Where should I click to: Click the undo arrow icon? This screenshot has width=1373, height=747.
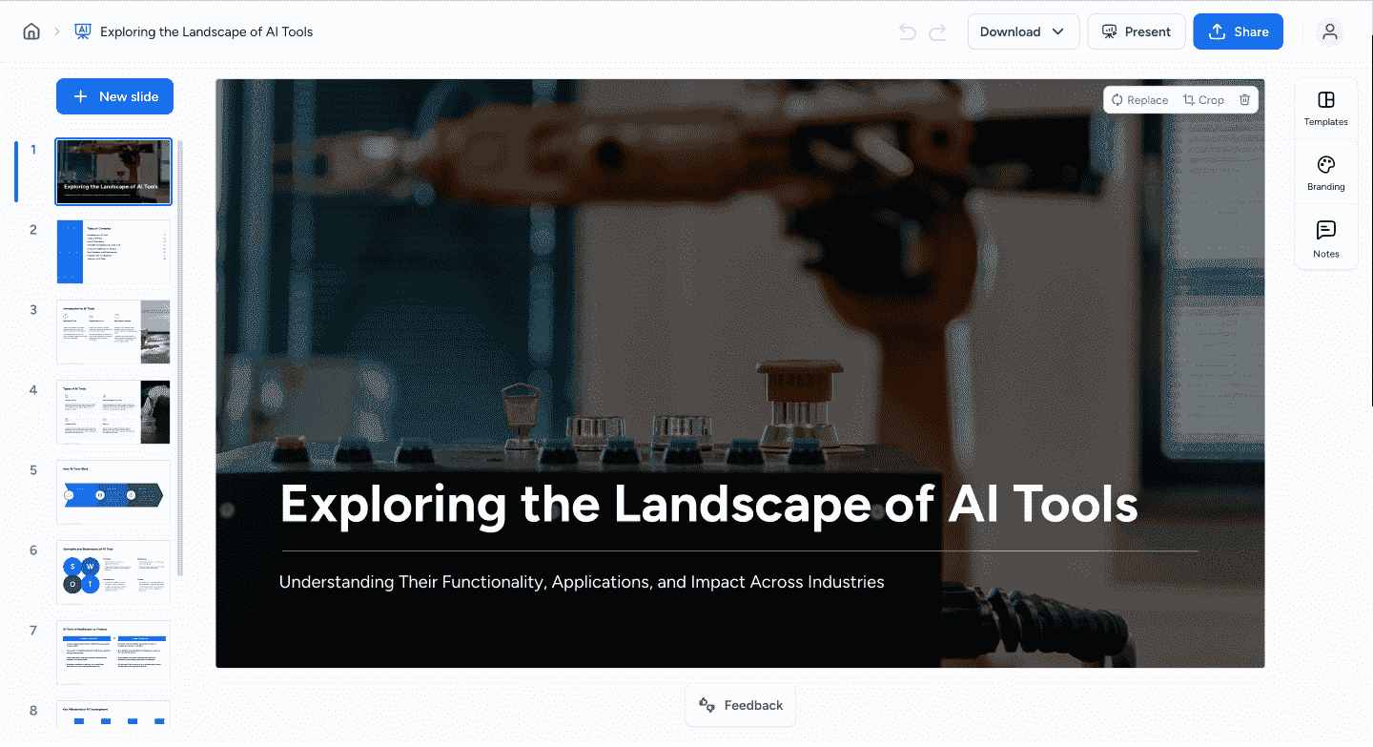pos(906,31)
